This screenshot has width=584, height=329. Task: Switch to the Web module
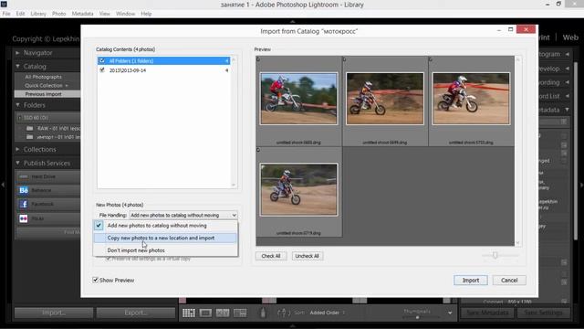pos(570,37)
